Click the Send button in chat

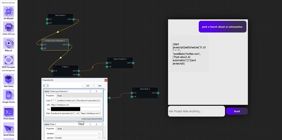point(237,111)
